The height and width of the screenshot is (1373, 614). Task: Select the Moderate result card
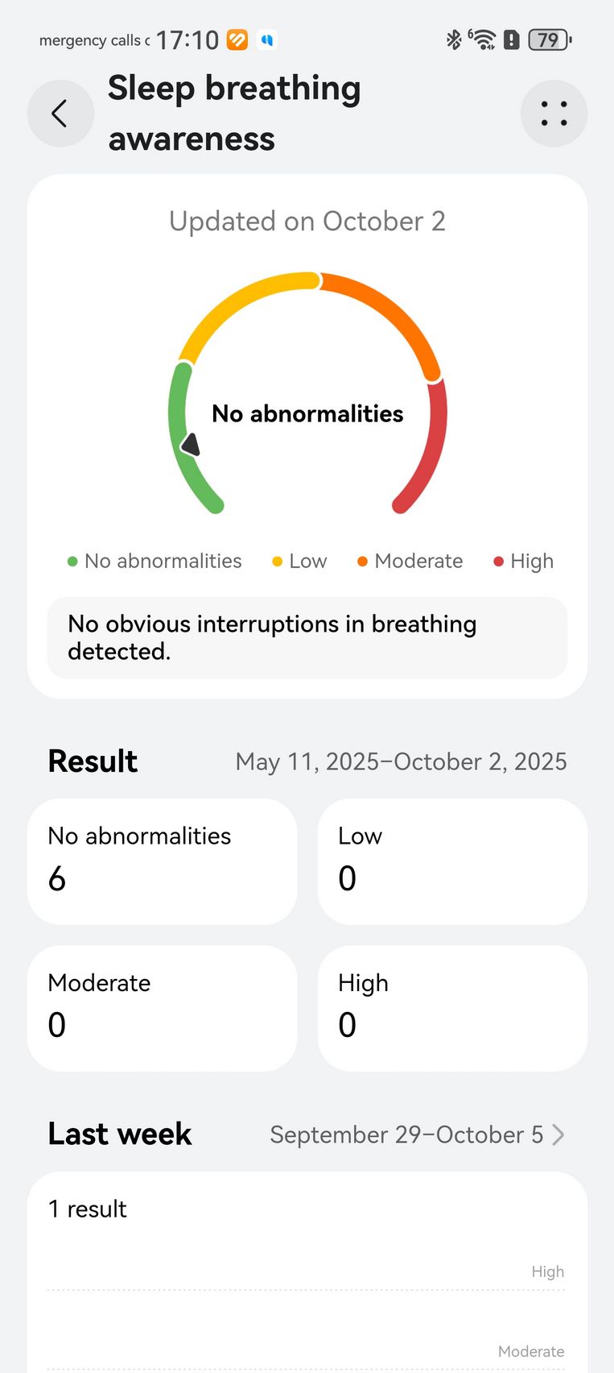(x=162, y=1008)
